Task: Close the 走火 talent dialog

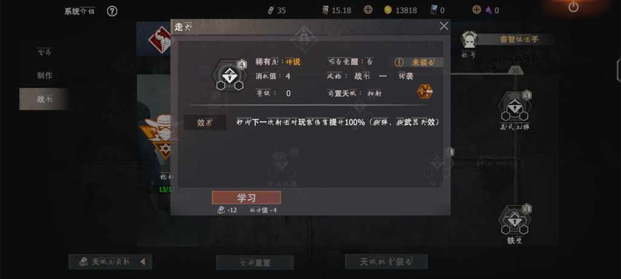Action: [444, 26]
